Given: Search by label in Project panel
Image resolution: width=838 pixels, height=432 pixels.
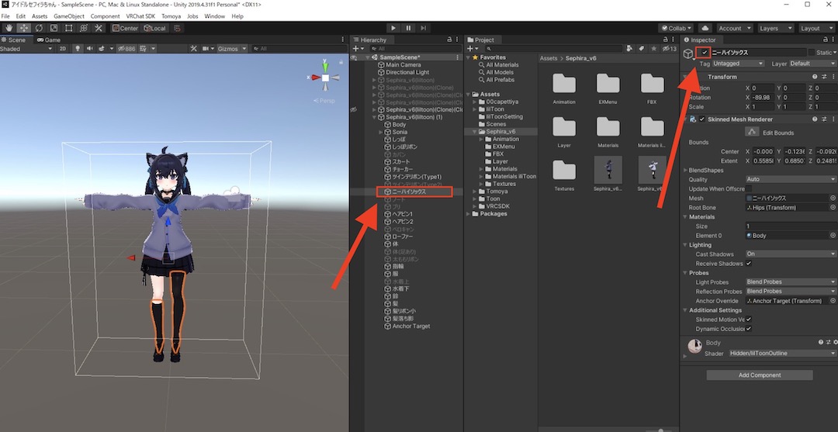Looking at the screenshot, I should click(x=642, y=49).
